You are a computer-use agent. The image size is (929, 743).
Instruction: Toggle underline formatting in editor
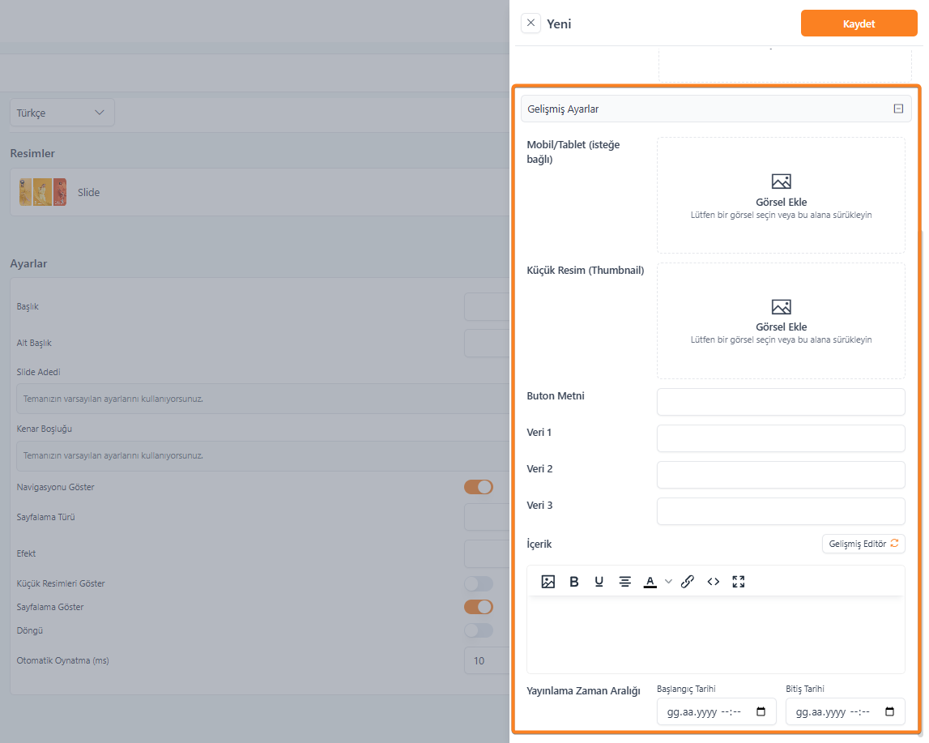pyautogui.click(x=599, y=582)
